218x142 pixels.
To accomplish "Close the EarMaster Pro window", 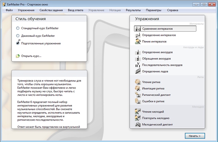I will 212,4.
